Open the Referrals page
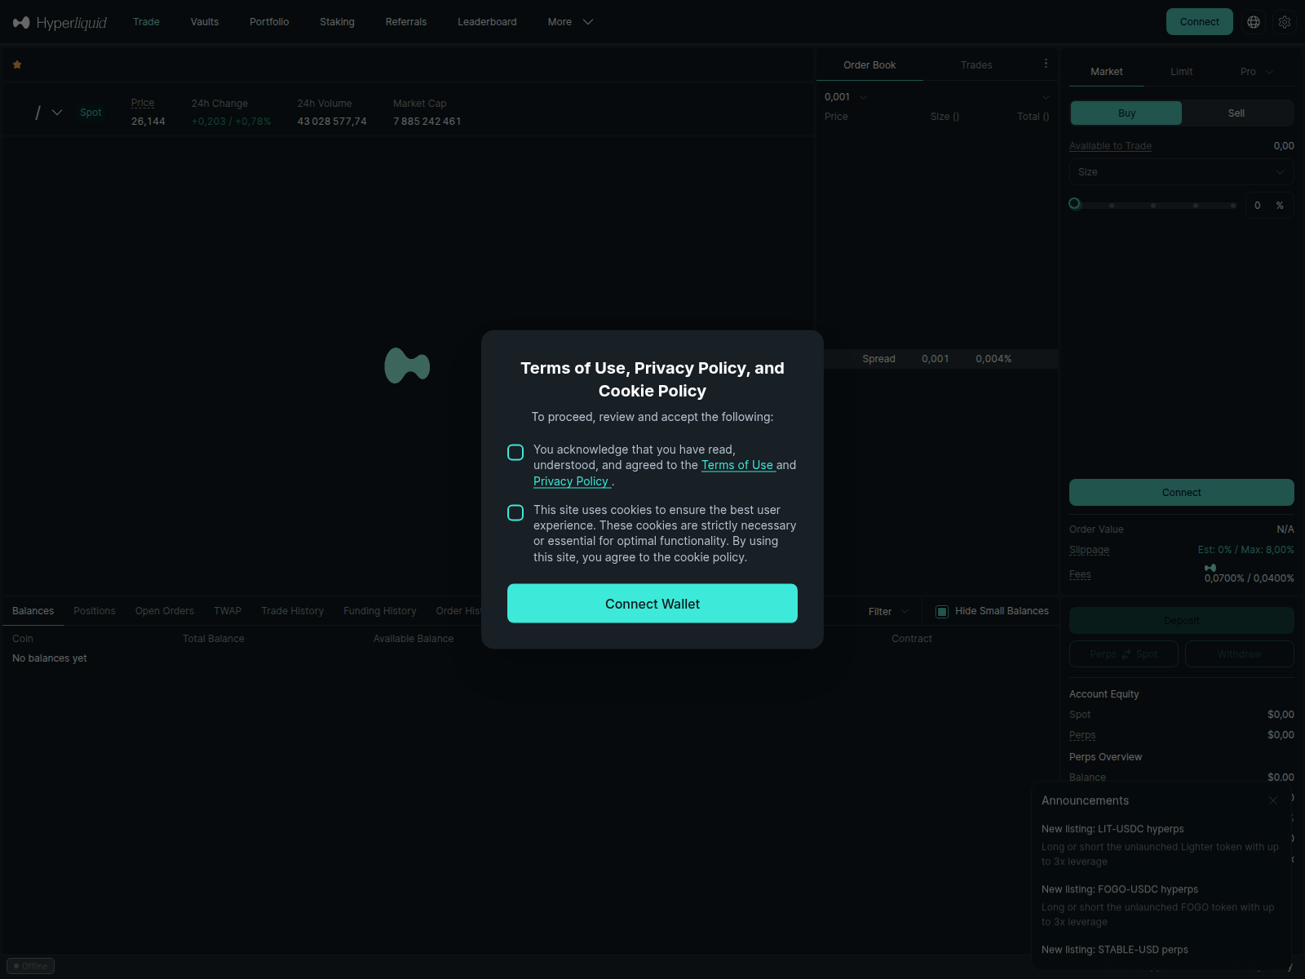The width and height of the screenshot is (1305, 979). click(406, 22)
